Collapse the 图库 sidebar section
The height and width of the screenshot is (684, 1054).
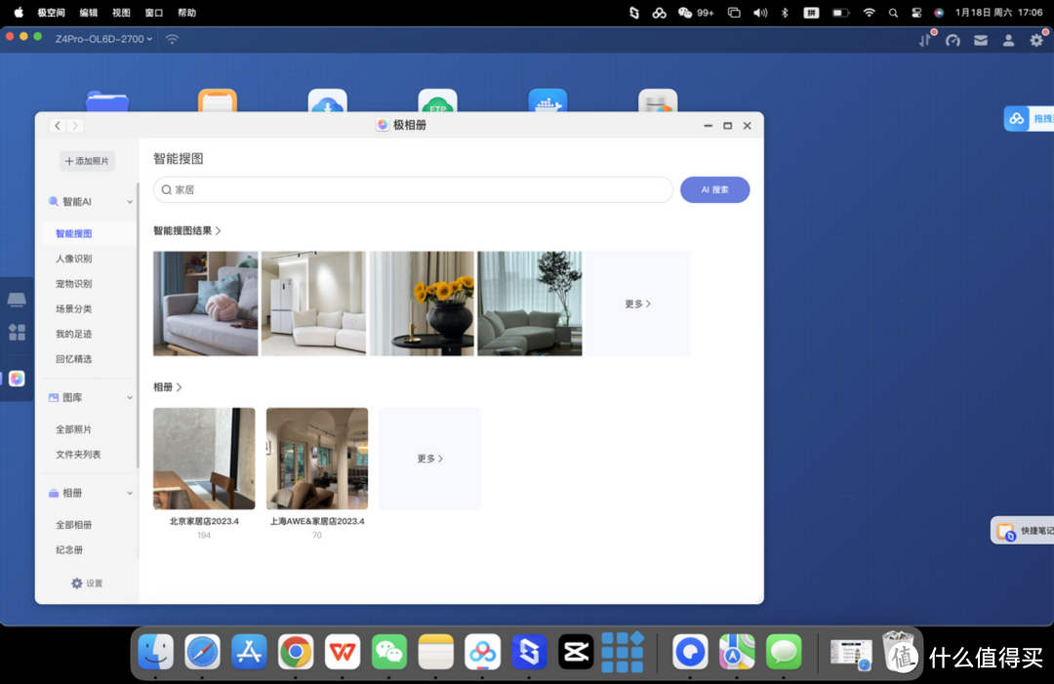click(130, 398)
